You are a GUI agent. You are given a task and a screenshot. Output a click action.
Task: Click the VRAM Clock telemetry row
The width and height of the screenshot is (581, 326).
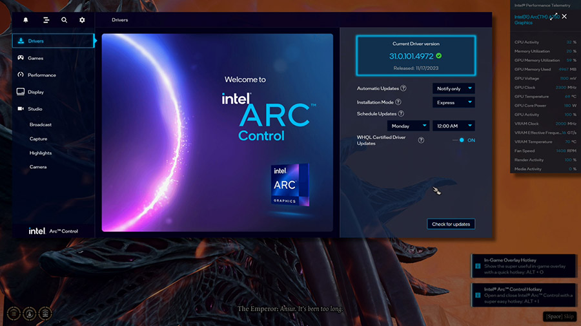tap(545, 124)
